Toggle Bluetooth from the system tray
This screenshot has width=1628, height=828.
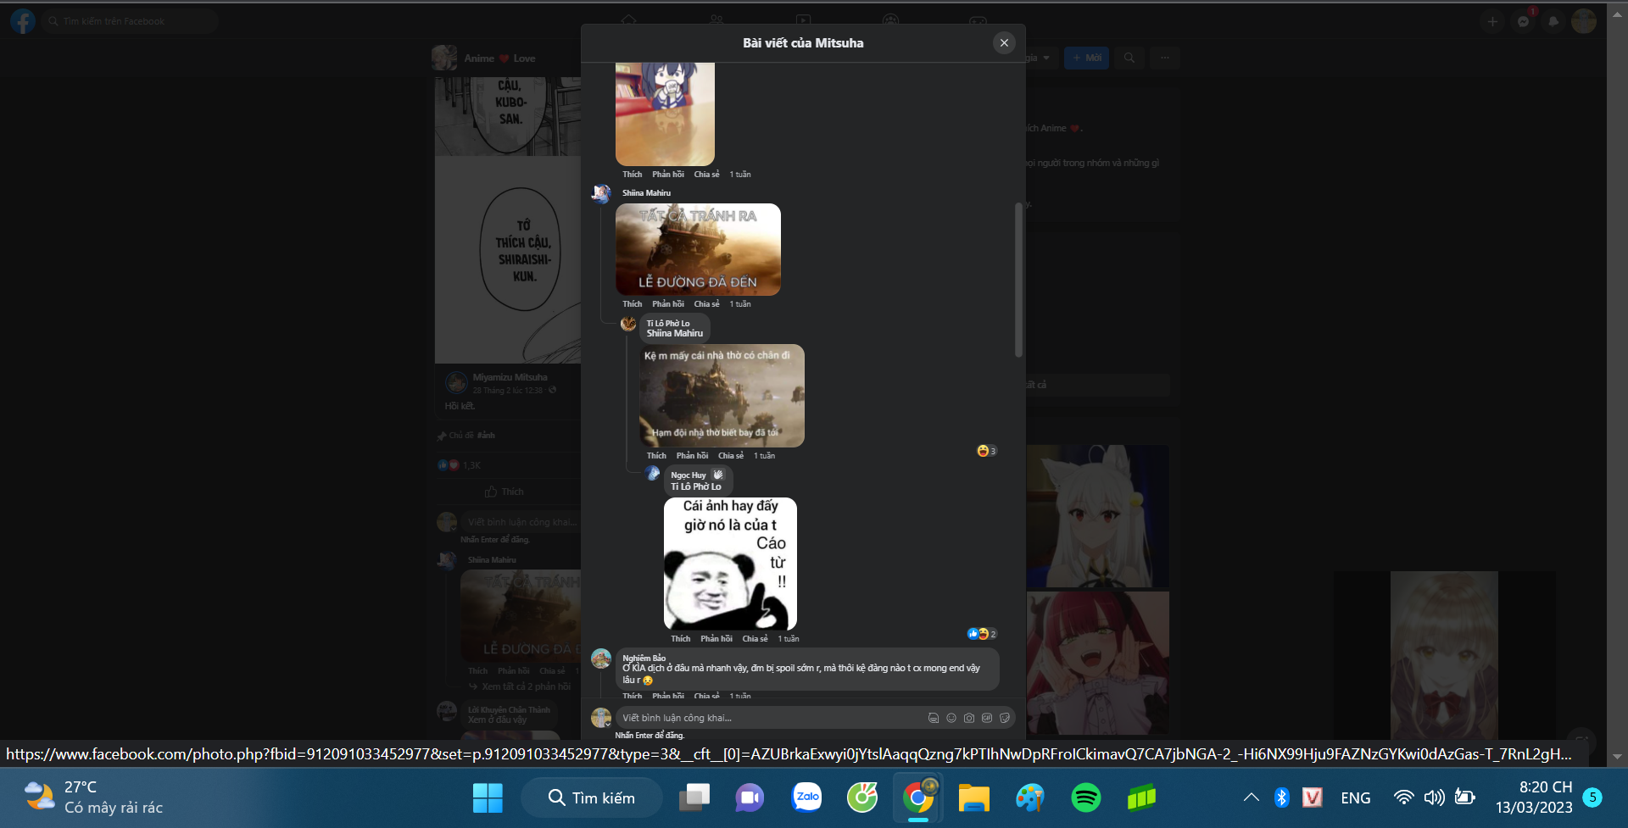[1282, 797]
